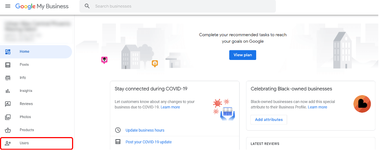Click the Users add-person icon
This screenshot has width=379, height=150.
tap(8, 143)
